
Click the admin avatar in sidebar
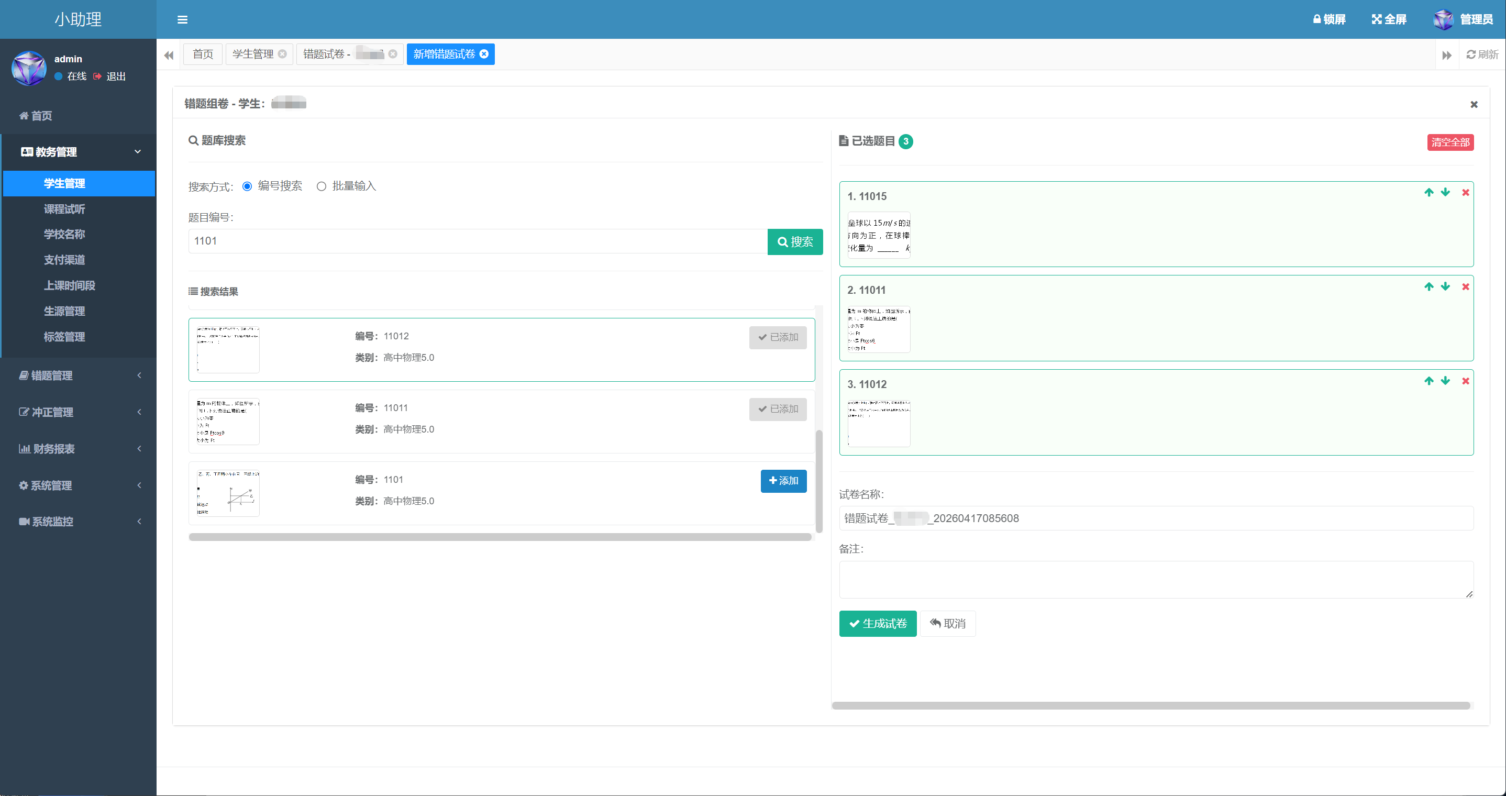pyautogui.click(x=29, y=68)
